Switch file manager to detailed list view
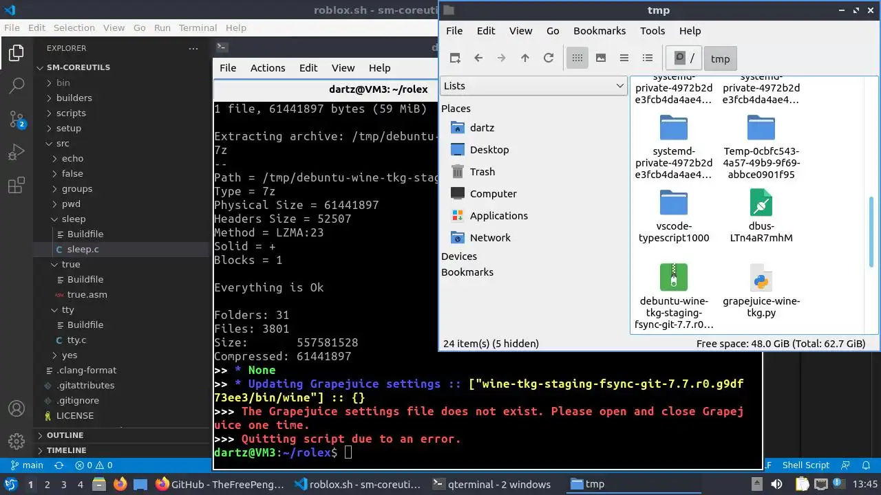 (648, 58)
